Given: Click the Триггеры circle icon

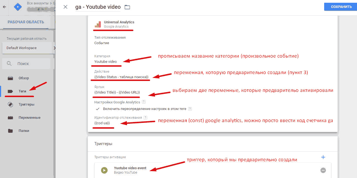Looking at the screenshot, I should pos(10,104).
